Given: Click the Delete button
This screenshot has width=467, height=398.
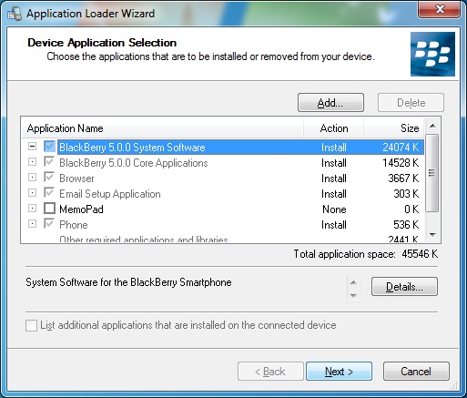Looking at the screenshot, I should pos(411,103).
